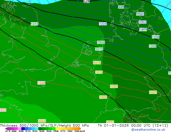Click the 1000 hPa isobar label
Viewport: 171px width, 132px height.
140,14
